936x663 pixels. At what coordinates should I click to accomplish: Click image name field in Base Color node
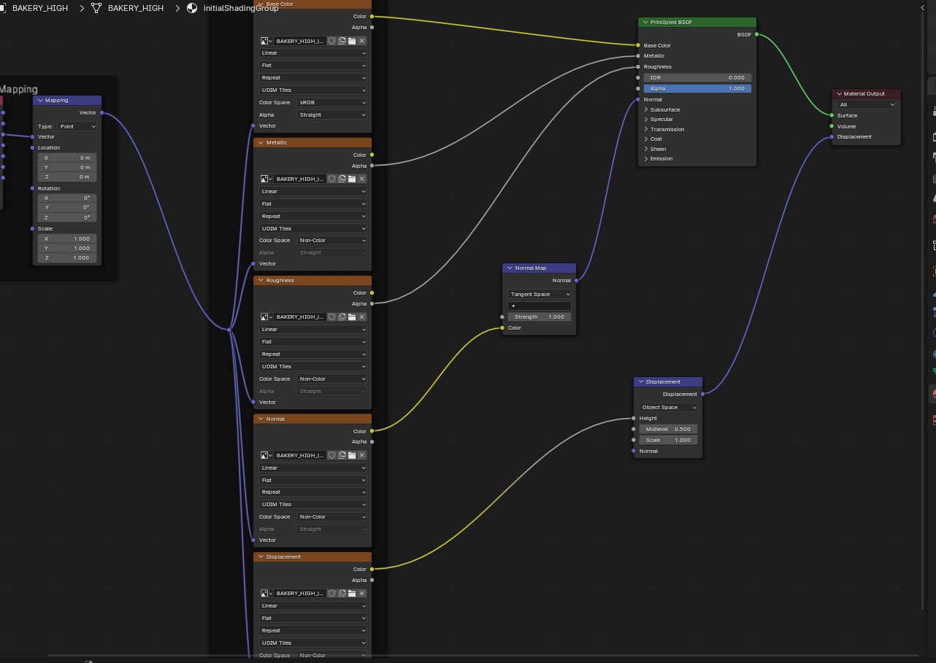(300, 41)
